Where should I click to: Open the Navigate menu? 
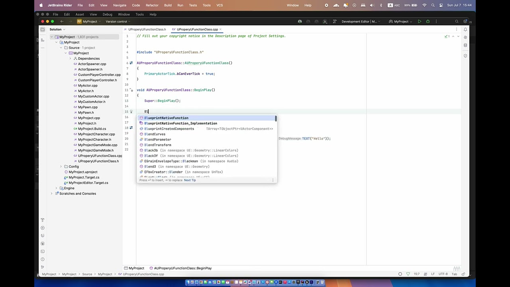pyautogui.click(x=120, y=5)
